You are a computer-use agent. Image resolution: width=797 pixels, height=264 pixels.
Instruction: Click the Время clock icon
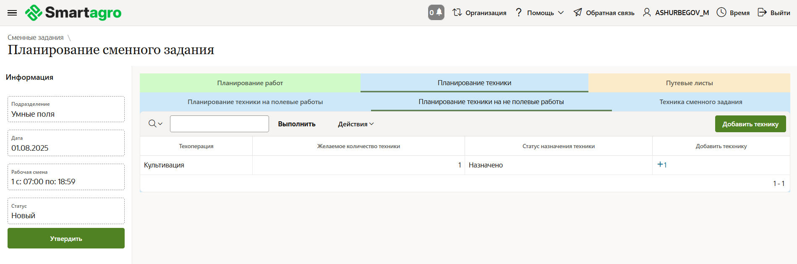pyautogui.click(x=721, y=13)
